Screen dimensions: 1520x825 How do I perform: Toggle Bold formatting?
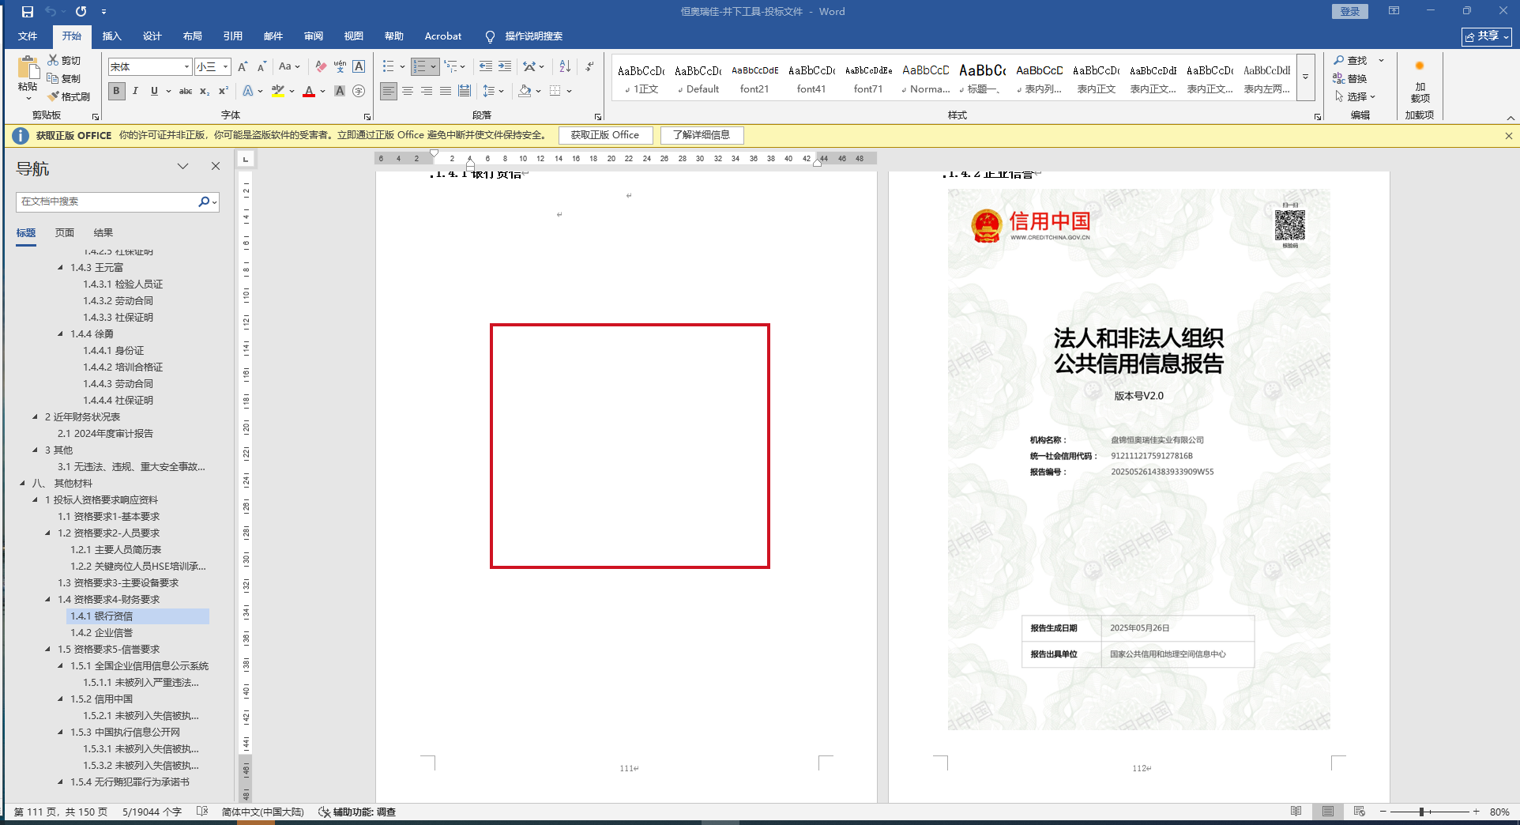click(x=116, y=91)
